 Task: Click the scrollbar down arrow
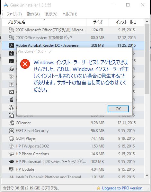[x=147, y=175]
